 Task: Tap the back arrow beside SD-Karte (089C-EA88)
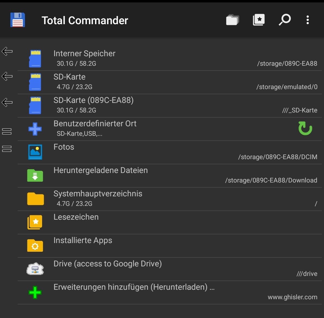point(7,102)
